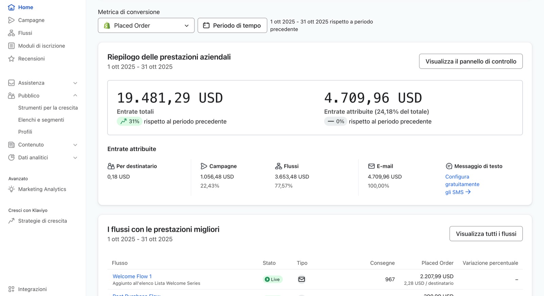Click the Marketing Analytics lightbulb icon
Viewport: 544px width, 296px height.
[x=11, y=189]
